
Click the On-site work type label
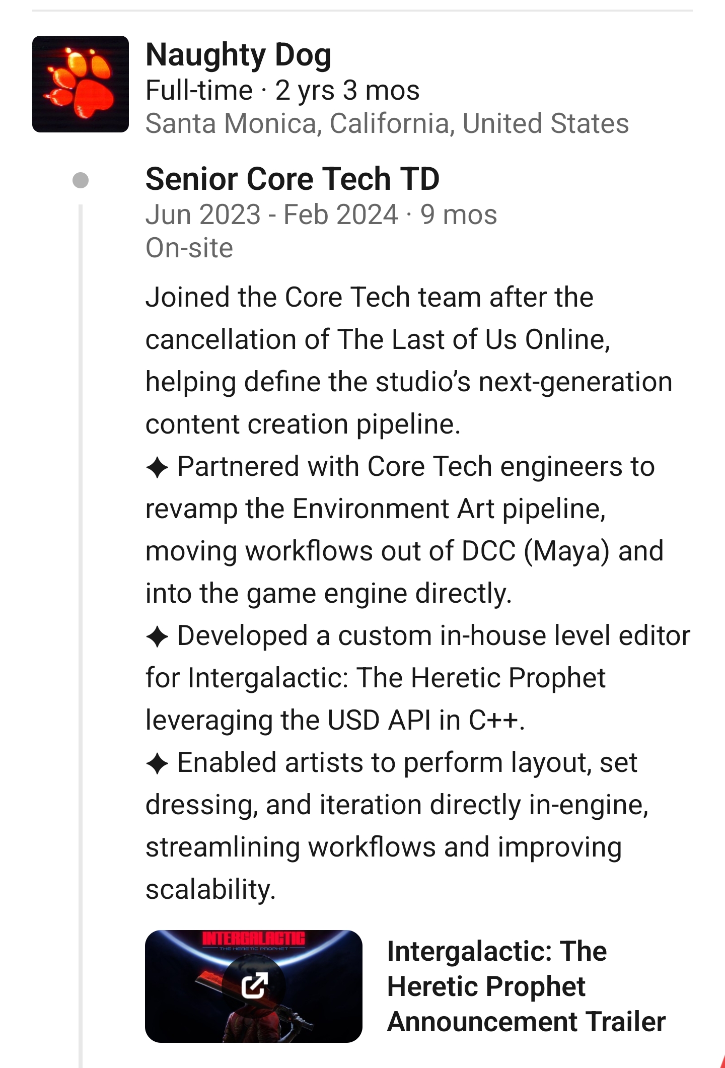coord(189,248)
